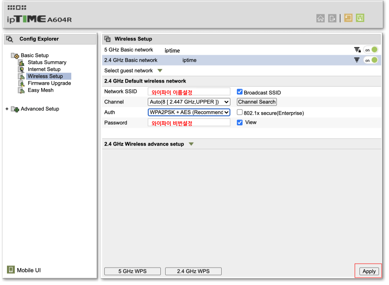Screen dimensions: 389x285
Task: Click the orange refresh icon in header
Action: pos(348,18)
